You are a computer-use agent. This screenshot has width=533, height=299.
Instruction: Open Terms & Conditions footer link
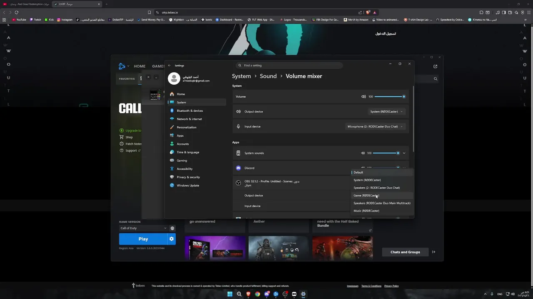(371, 286)
